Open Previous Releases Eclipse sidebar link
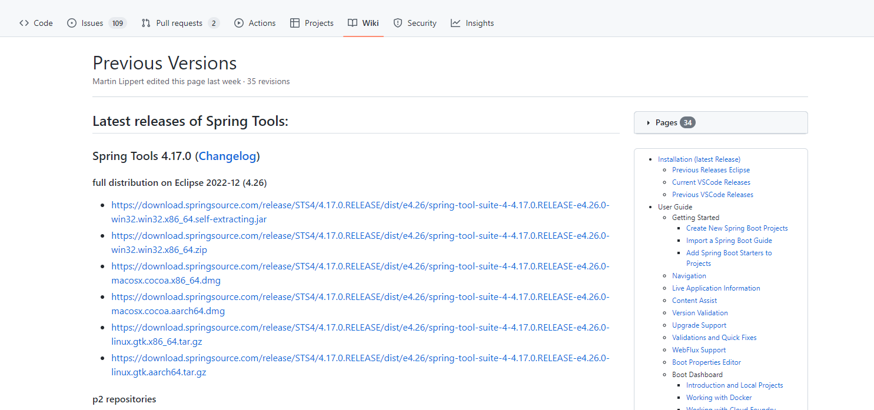The width and height of the screenshot is (874, 410). (711, 170)
